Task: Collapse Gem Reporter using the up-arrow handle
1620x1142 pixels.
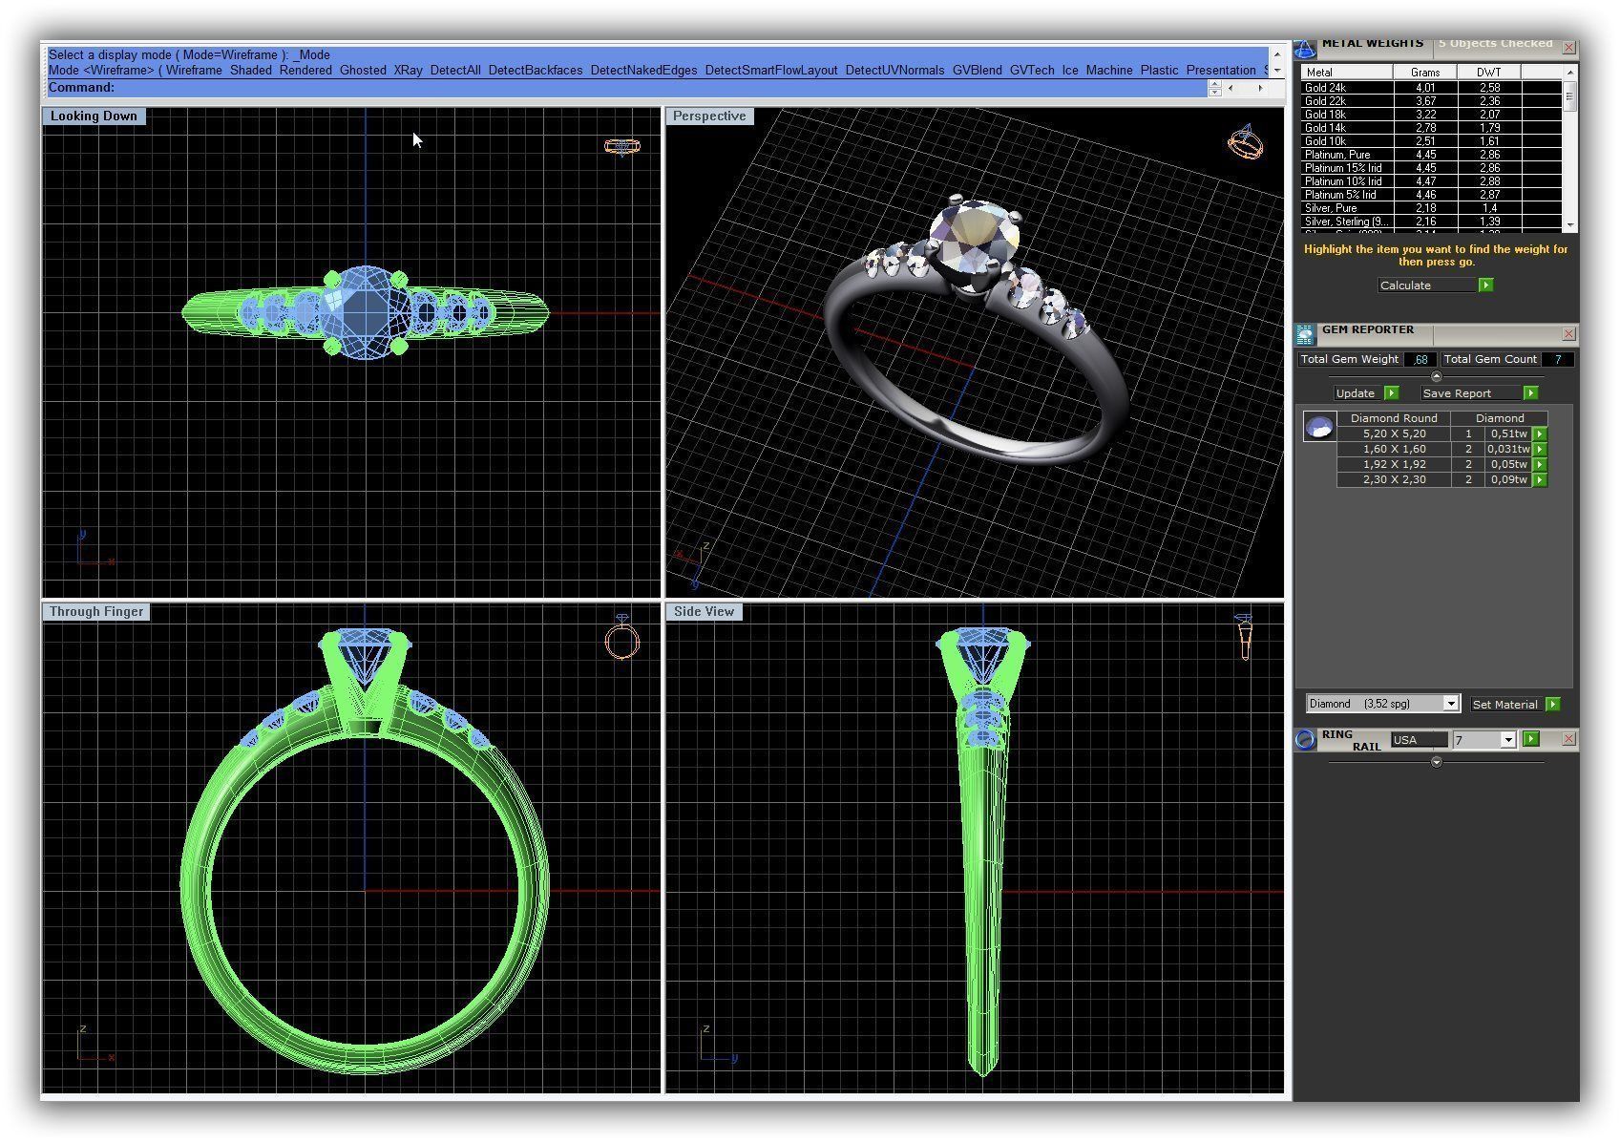Action: [1436, 376]
